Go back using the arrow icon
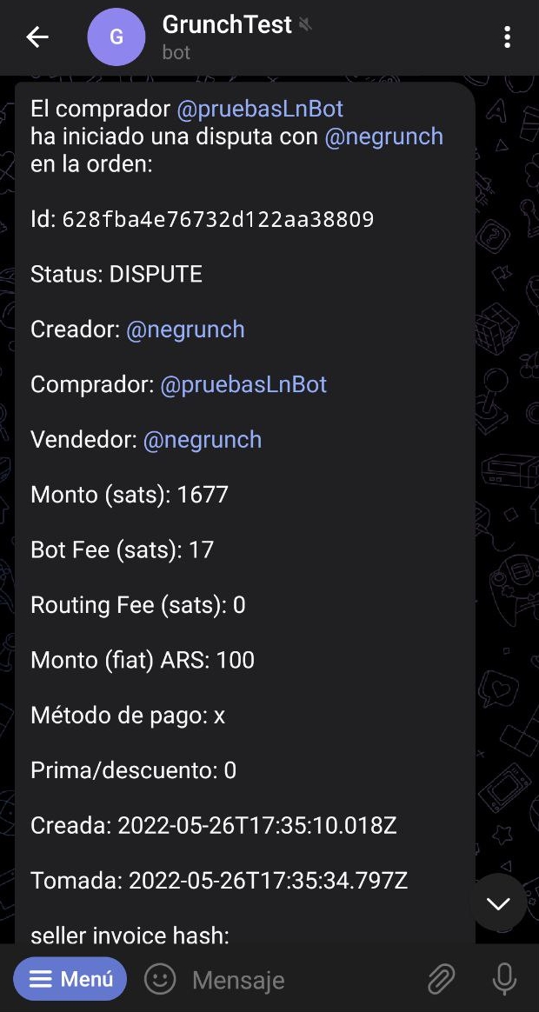 [x=37, y=37]
